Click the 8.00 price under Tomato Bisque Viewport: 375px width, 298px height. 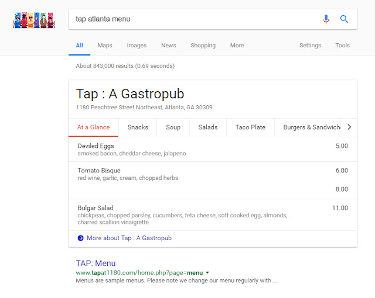pyautogui.click(x=342, y=189)
